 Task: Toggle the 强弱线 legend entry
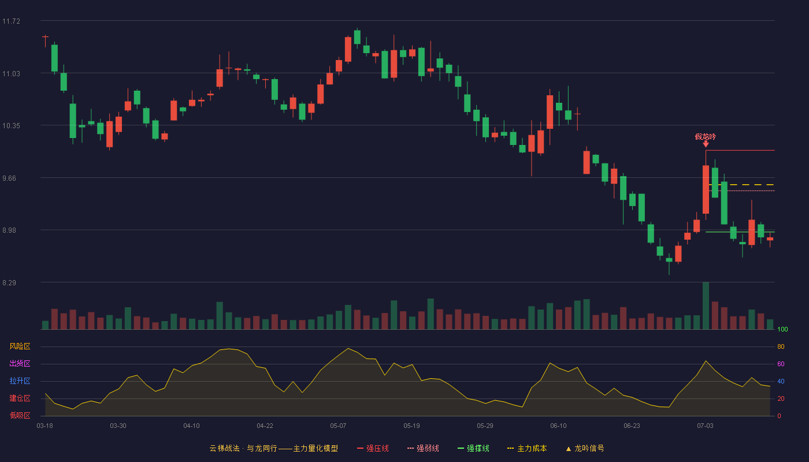pyautogui.click(x=423, y=448)
